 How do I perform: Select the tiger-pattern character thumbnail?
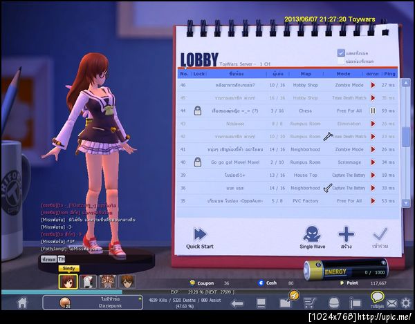108,281
